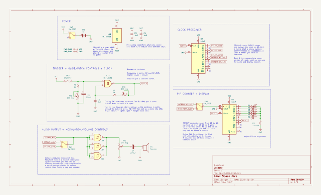Select the U2 4040 clock prescaler chip
321x195 pixels.
(199, 57)
